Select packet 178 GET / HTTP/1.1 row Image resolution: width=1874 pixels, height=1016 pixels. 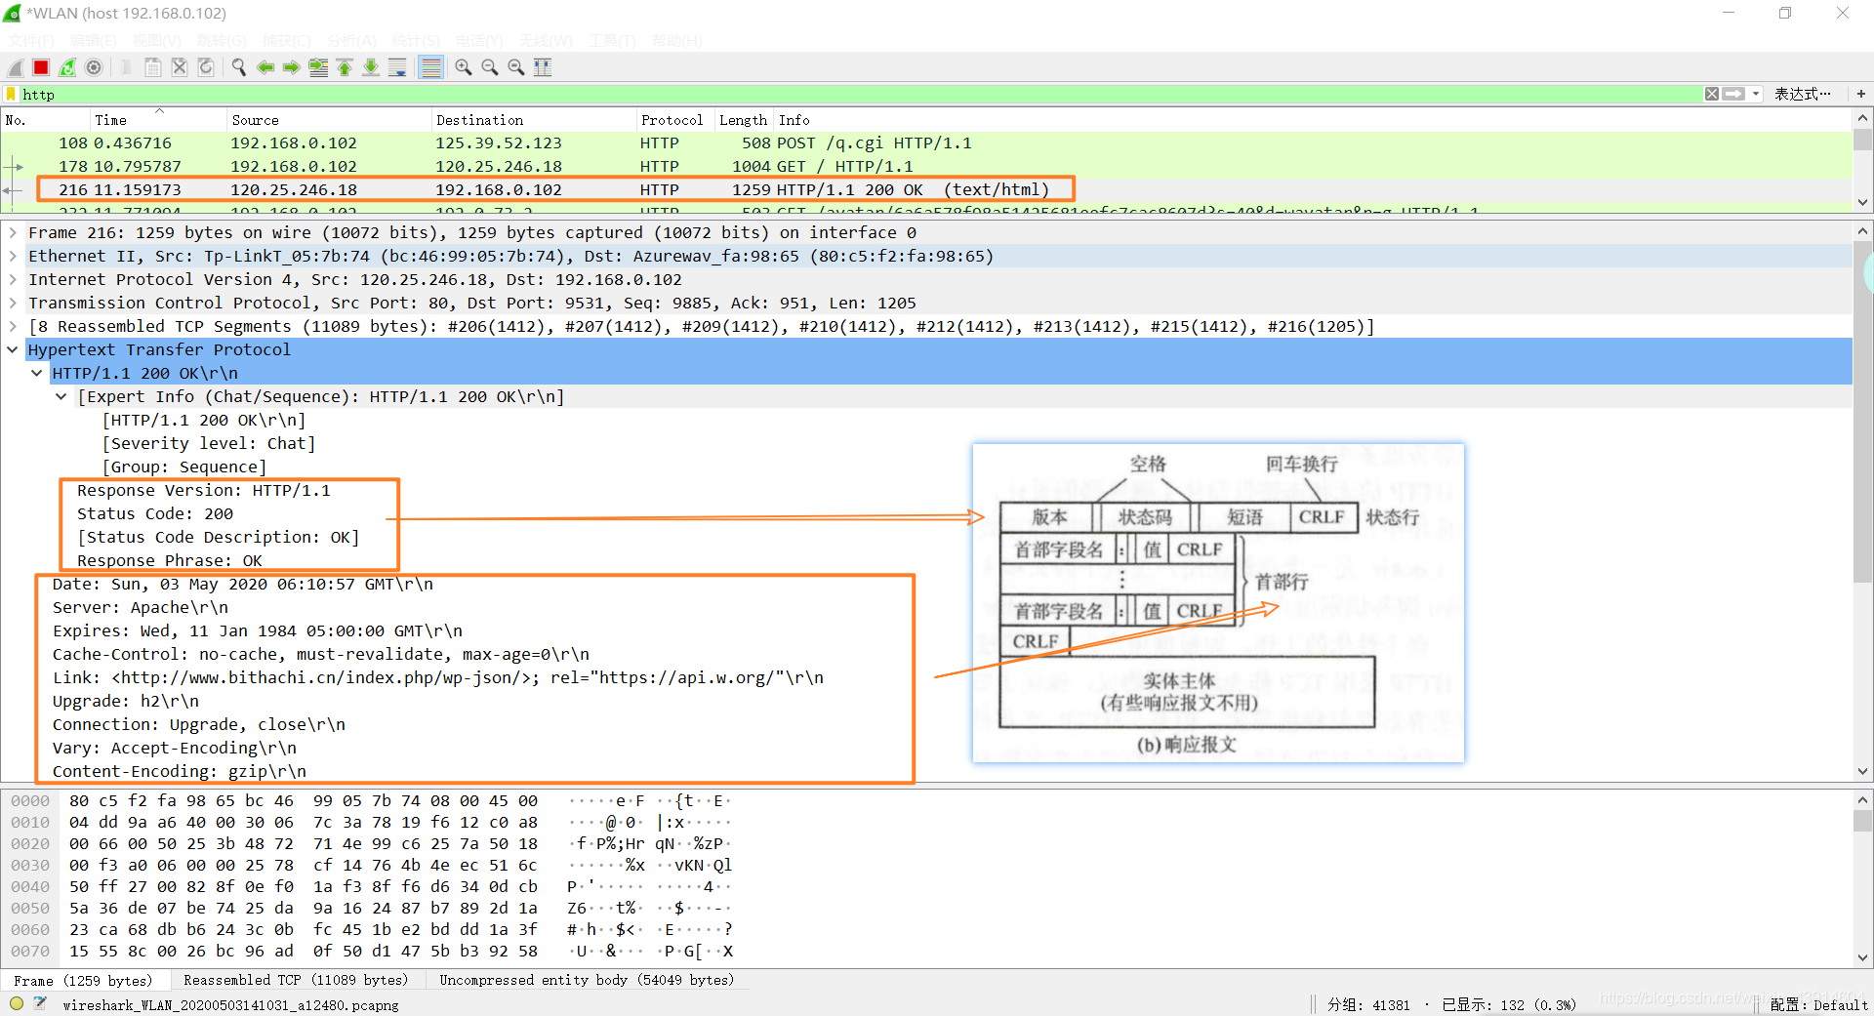tap(925, 167)
